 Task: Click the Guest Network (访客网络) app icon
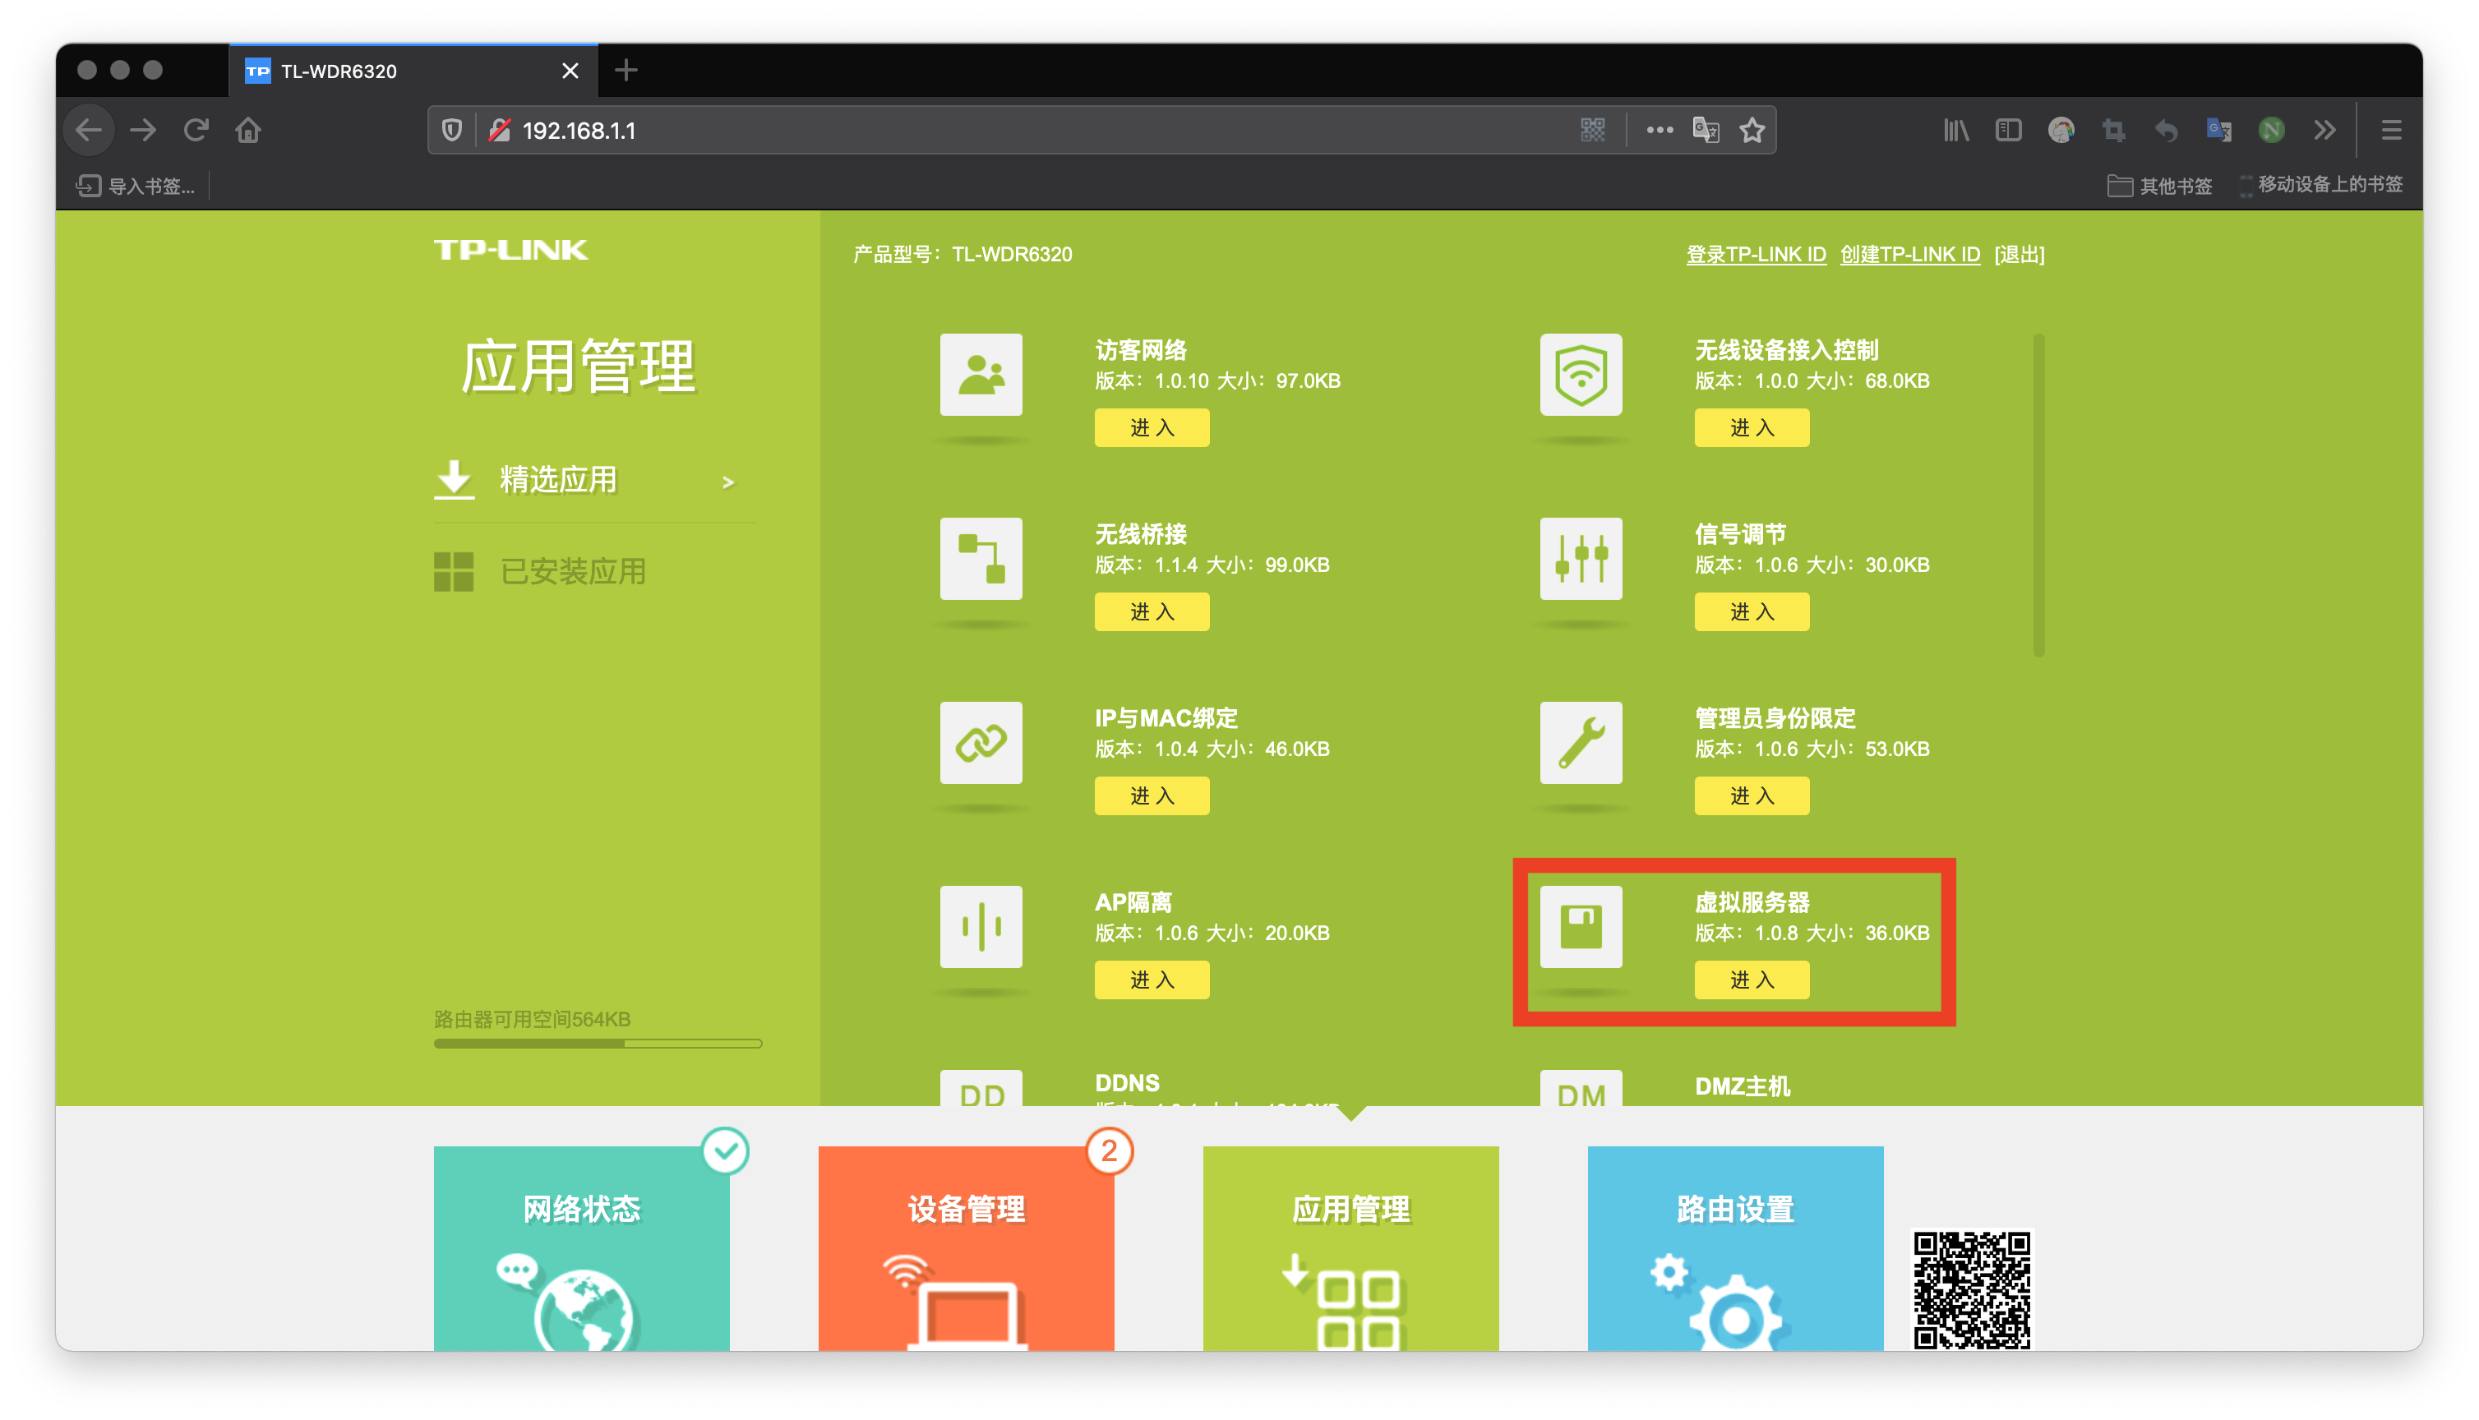click(980, 375)
